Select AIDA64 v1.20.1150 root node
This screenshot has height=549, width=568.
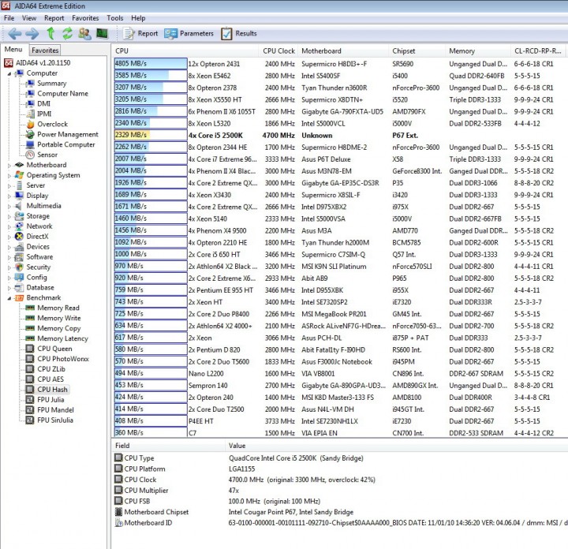[x=37, y=62]
